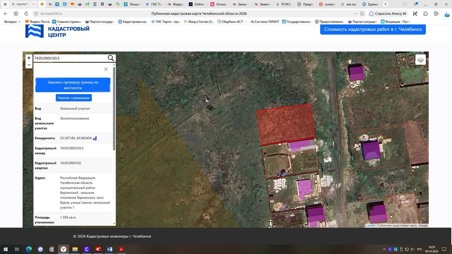Click the browser back arrow
The height and width of the screenshot is (254, 452).
[x=6, y=14]
